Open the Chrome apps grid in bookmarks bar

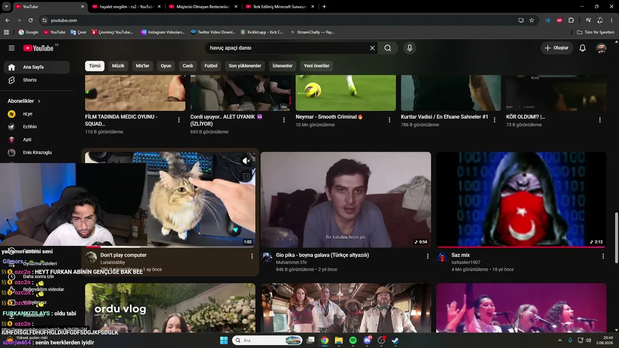point(6,32)
